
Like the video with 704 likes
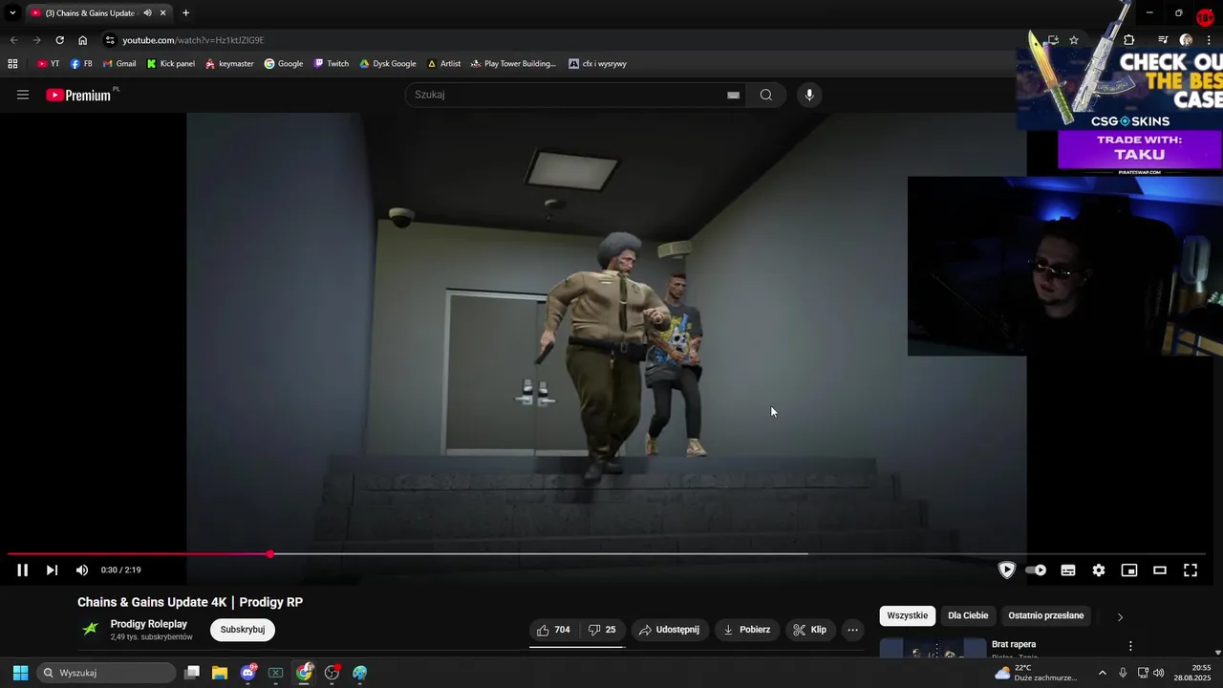[553, 630]
